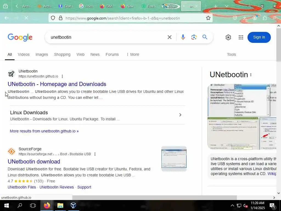Click the horizontal page scrollbar
The height and width of the screenshot is (211, 281).
pos(154,198)
